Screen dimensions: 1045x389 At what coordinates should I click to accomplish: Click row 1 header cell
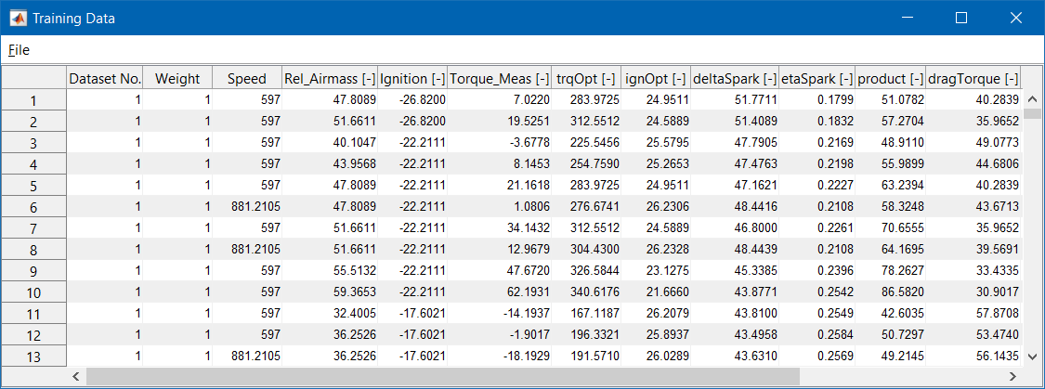pos(33,100)
